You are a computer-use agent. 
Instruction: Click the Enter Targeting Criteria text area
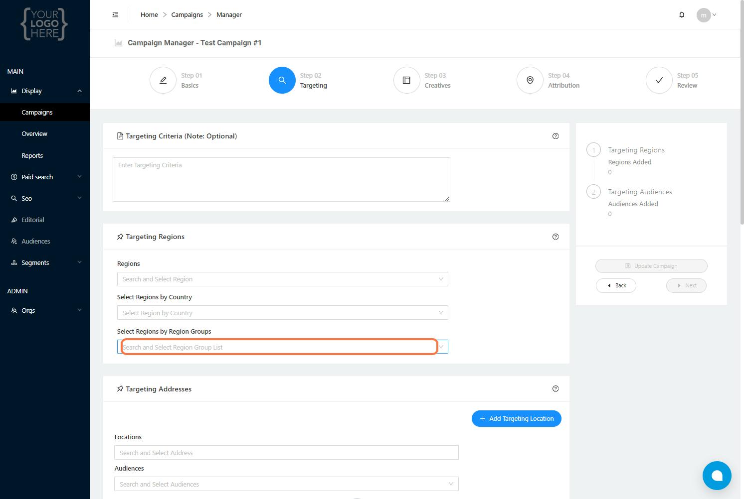(x=281, y=179)
